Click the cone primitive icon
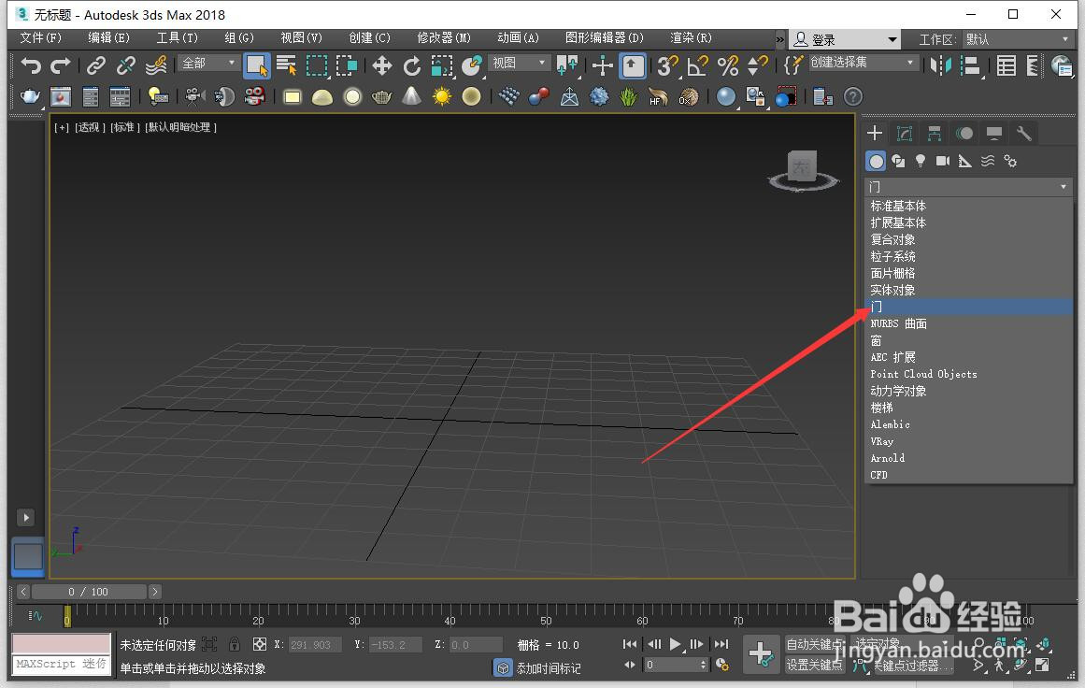 pos(412,96)
